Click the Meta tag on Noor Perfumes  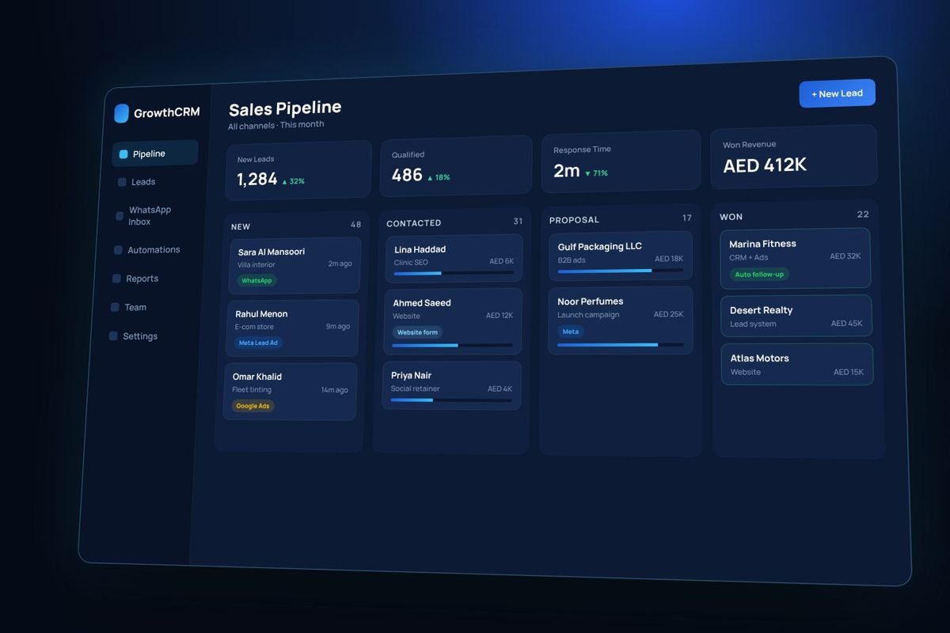[571, 332]
